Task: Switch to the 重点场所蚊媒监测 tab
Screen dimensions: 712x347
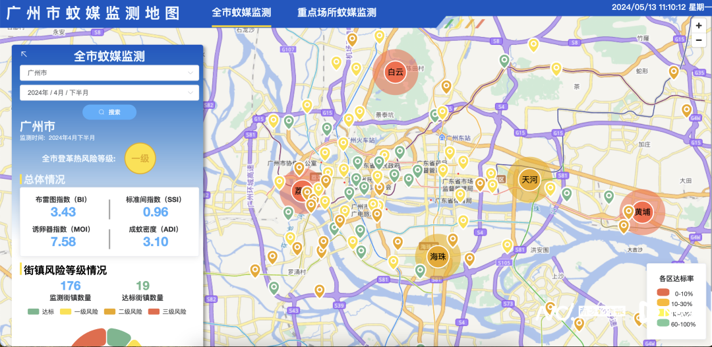Action: [x=336, y=13]
